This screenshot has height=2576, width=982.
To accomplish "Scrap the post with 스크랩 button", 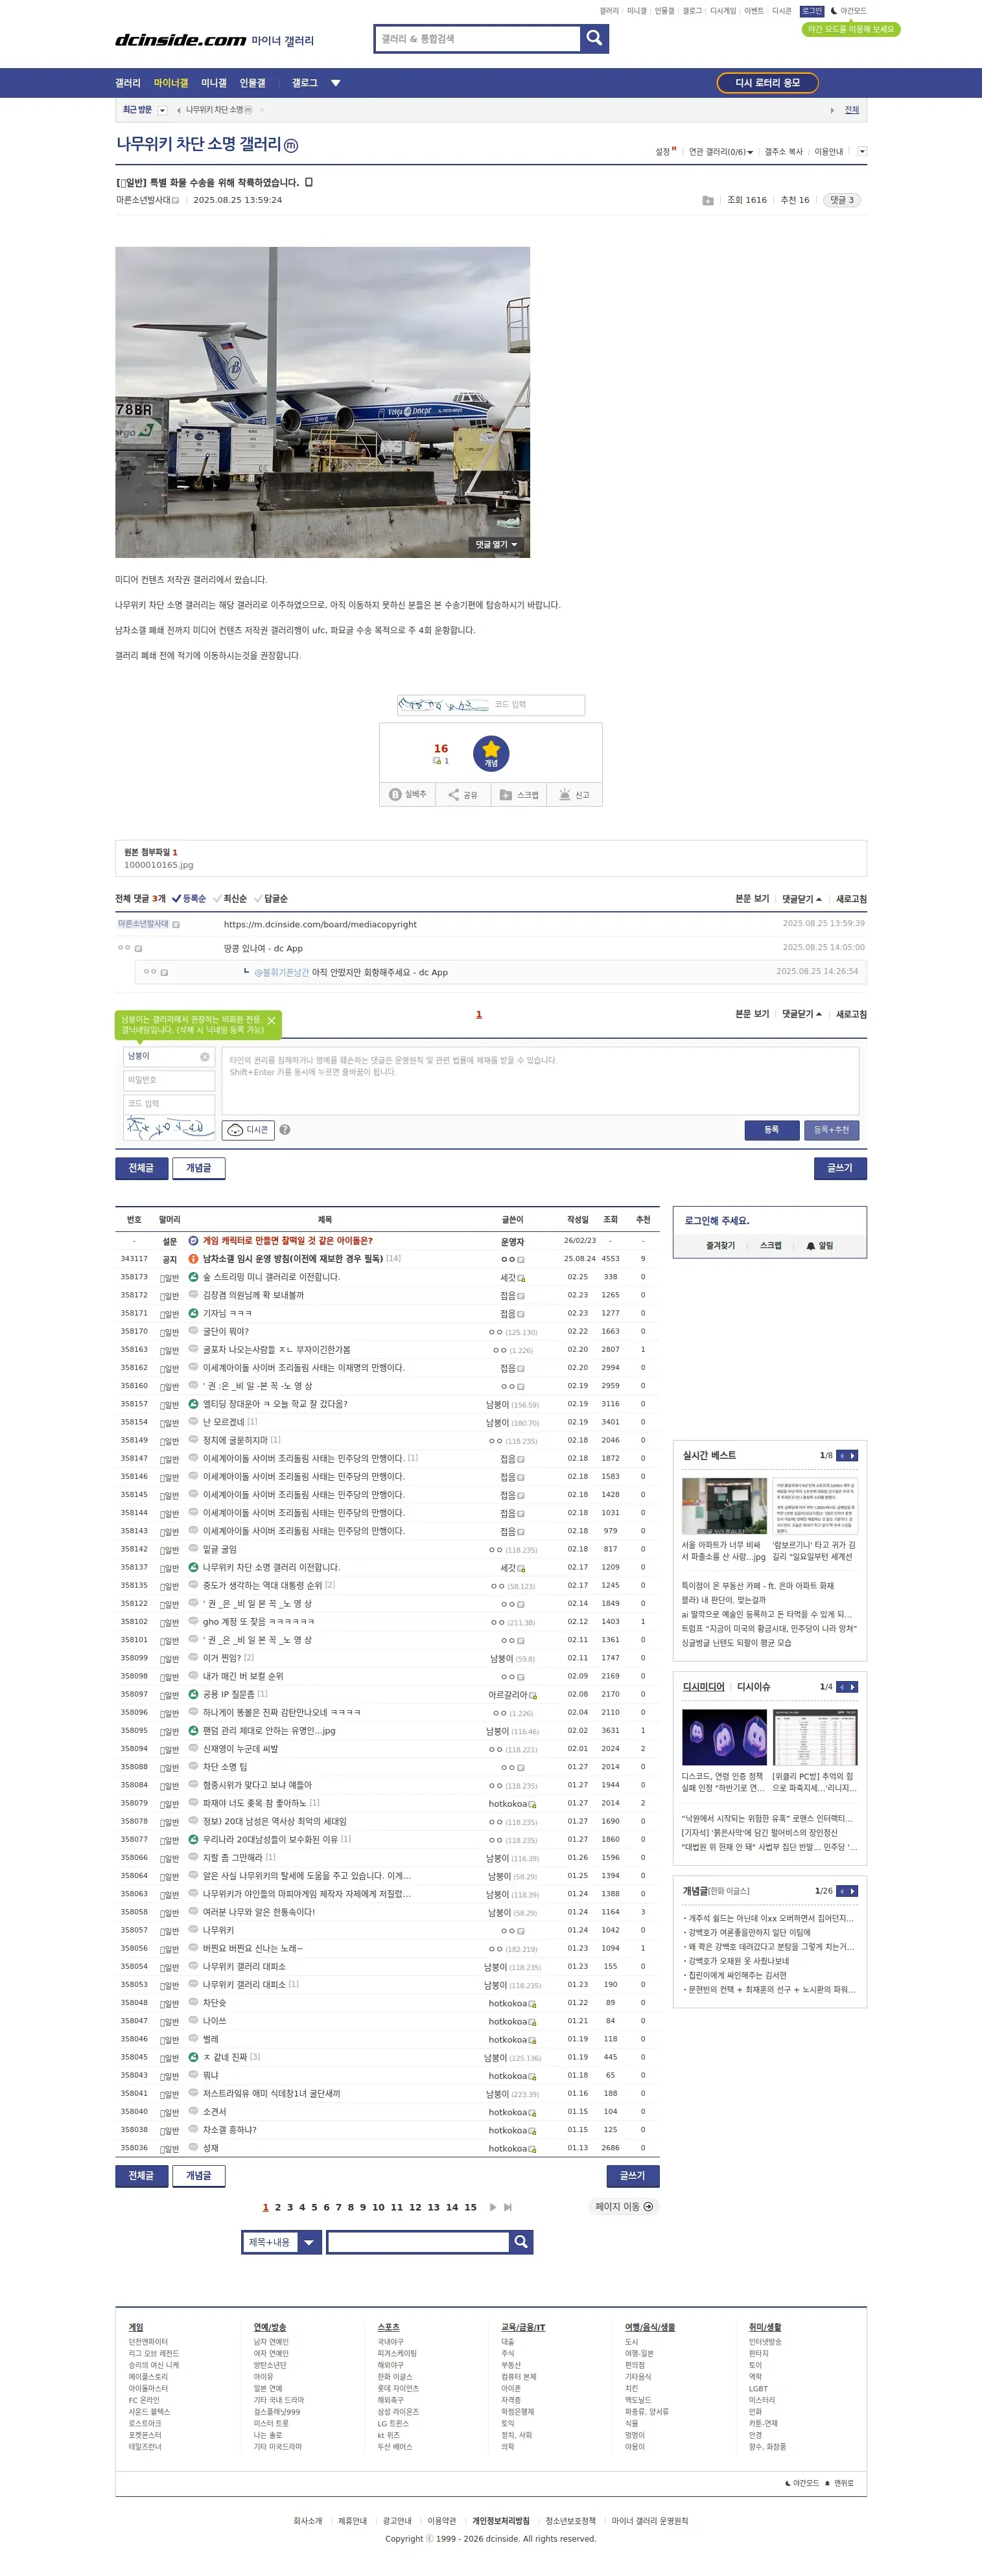I will [519, 794].
